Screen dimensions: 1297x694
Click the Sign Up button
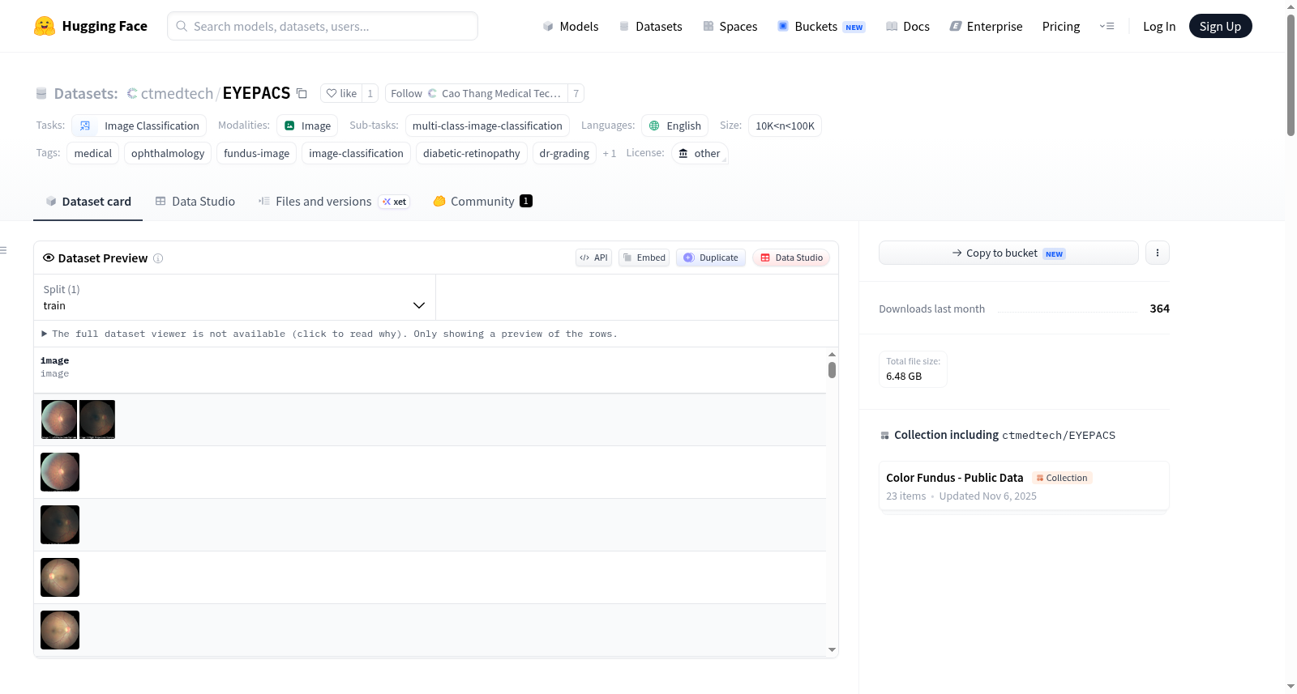point(1220,26)
